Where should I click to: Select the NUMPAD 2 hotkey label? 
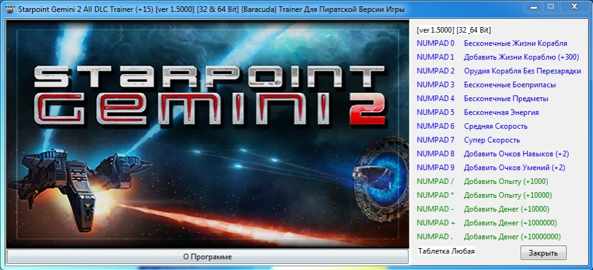pos(435,71)
